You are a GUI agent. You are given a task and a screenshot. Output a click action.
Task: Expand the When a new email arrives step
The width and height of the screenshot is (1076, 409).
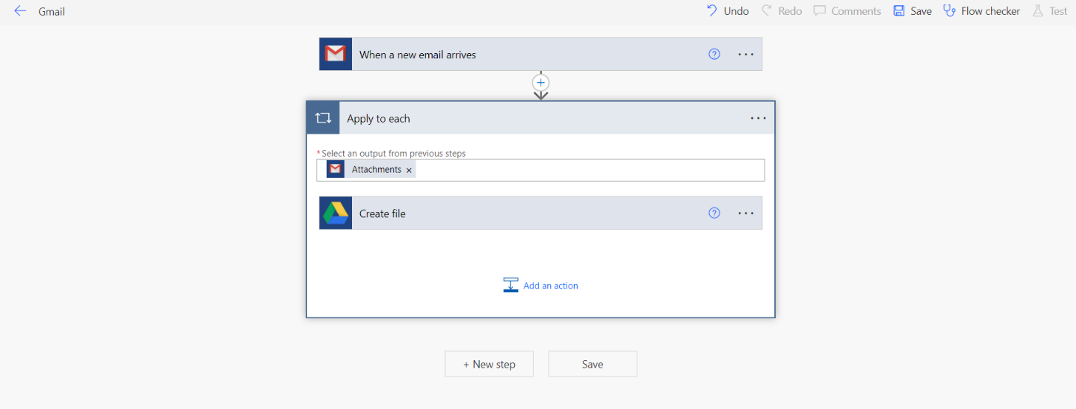[518, 55]
